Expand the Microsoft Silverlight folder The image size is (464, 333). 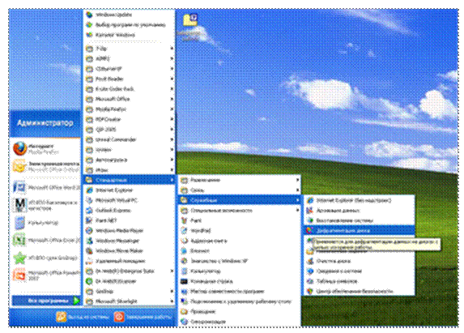[129, 301]
